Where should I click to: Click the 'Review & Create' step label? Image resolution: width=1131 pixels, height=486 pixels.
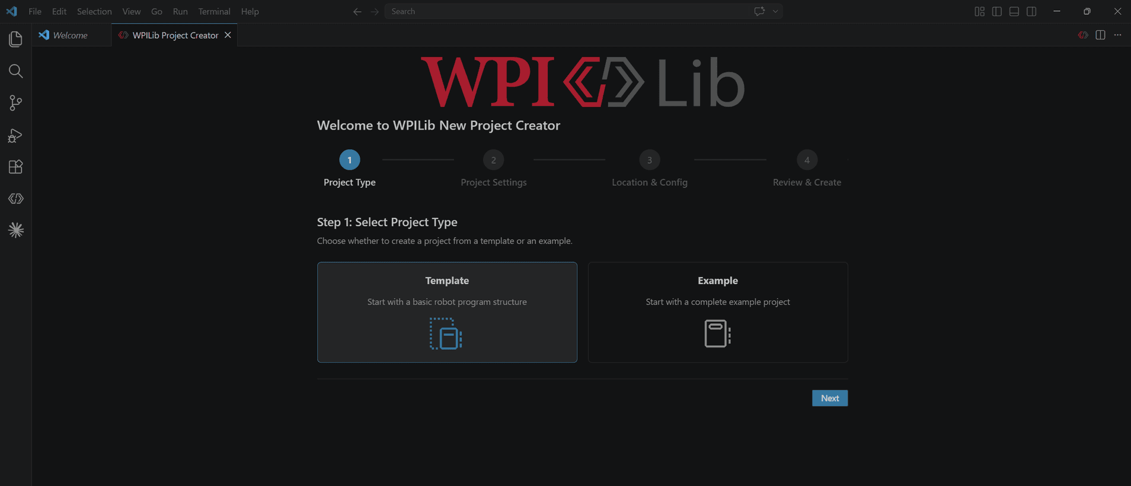point(807,182)
